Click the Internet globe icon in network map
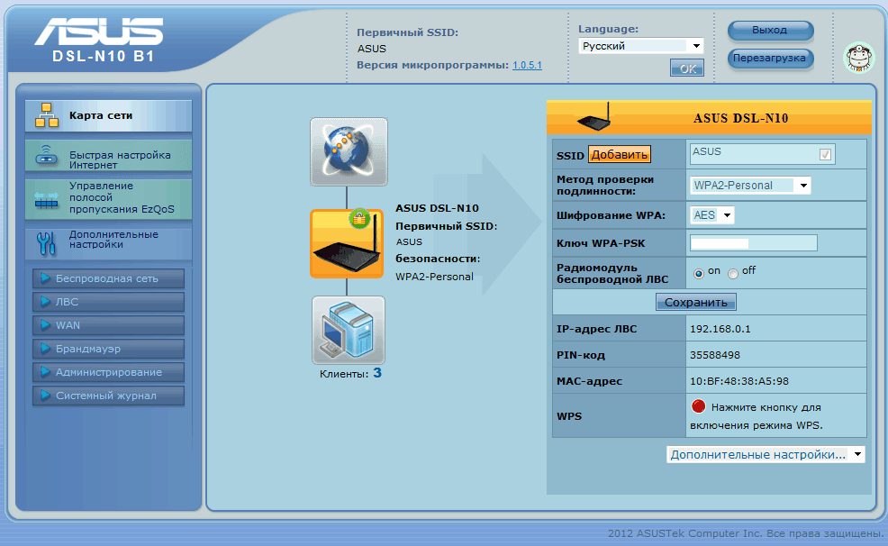This screenshot has height=546, width=888. (x=348, y=151)
